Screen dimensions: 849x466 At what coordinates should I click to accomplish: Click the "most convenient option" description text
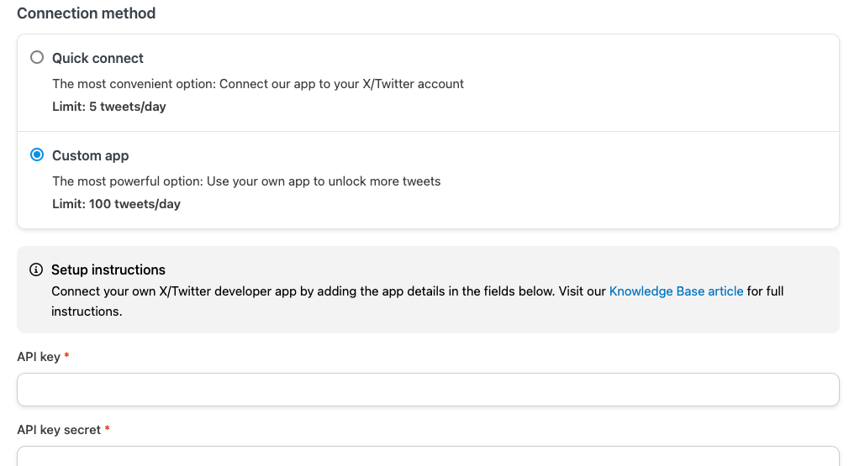tap(257, 84)
